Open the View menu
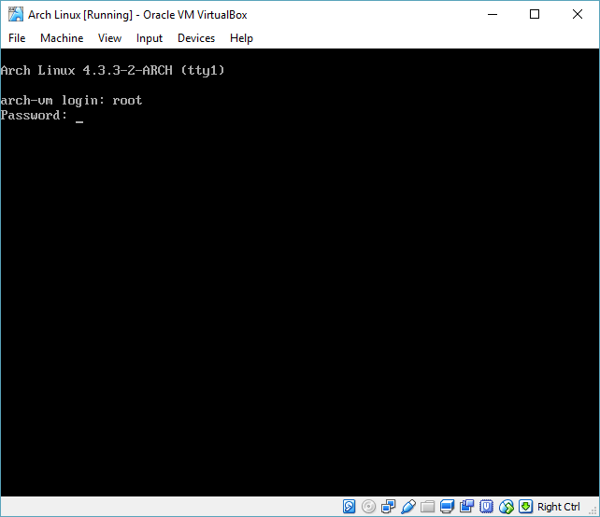 [109, 38]
